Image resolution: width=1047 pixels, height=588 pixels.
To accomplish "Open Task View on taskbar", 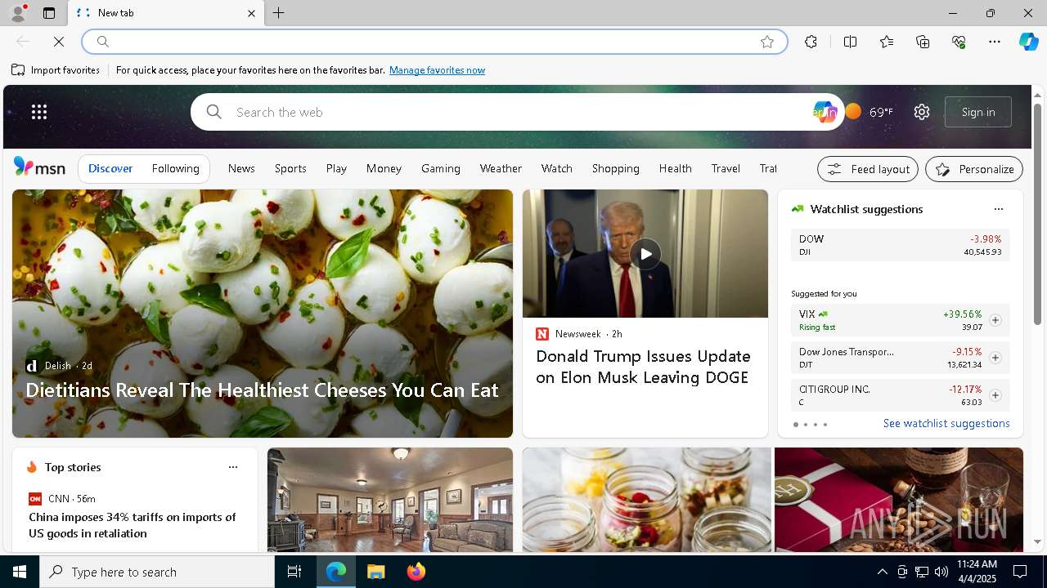I will tap(294, 572).
